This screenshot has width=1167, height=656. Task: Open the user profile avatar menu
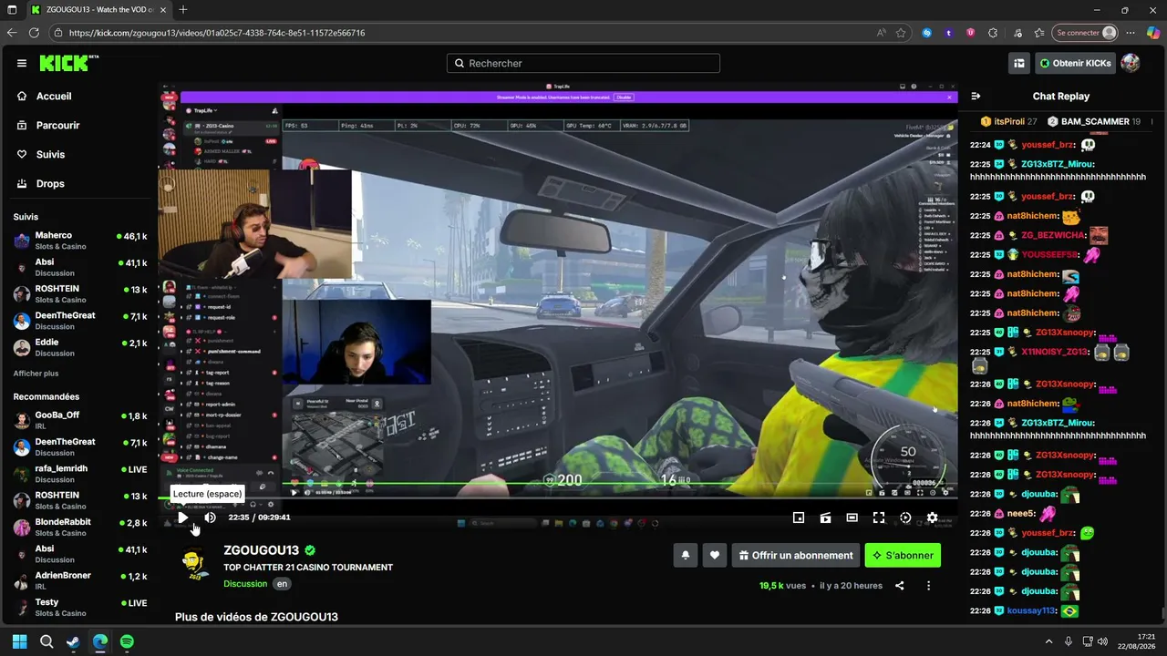1131,63
